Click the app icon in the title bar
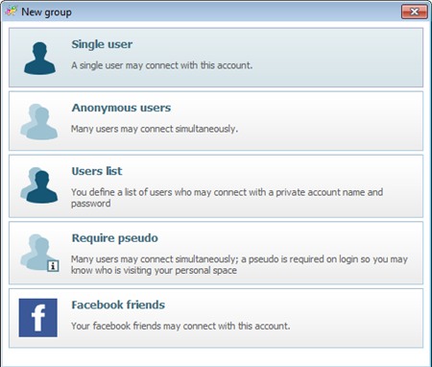The width and height of the screenshot is (432, 367). pyautogui.click(x=11, y=12)
